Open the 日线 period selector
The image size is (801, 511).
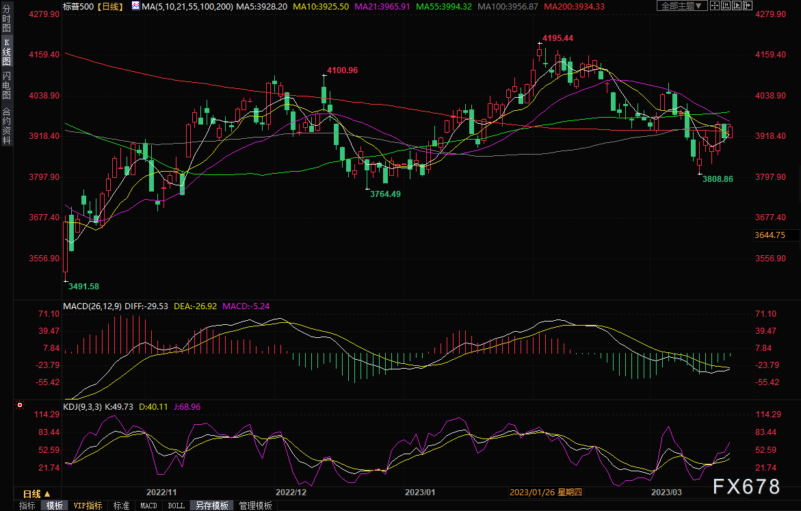(x=37, y=494)
